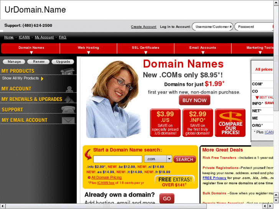The image size is (279, 209).
Task: Click the telephone icon beside SUPPORT
Action: 68,109
